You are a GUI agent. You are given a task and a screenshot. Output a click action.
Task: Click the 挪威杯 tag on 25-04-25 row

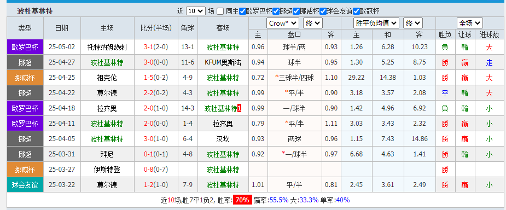(25, 78)
